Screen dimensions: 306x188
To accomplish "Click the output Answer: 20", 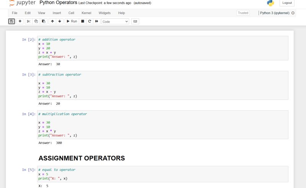I will tap(49, 104).
